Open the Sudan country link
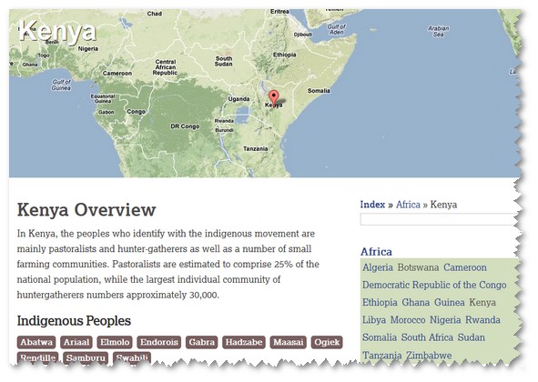 tap(472, 337)
